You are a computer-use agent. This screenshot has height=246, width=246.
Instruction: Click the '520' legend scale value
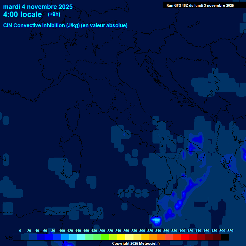tap(230, 231)
